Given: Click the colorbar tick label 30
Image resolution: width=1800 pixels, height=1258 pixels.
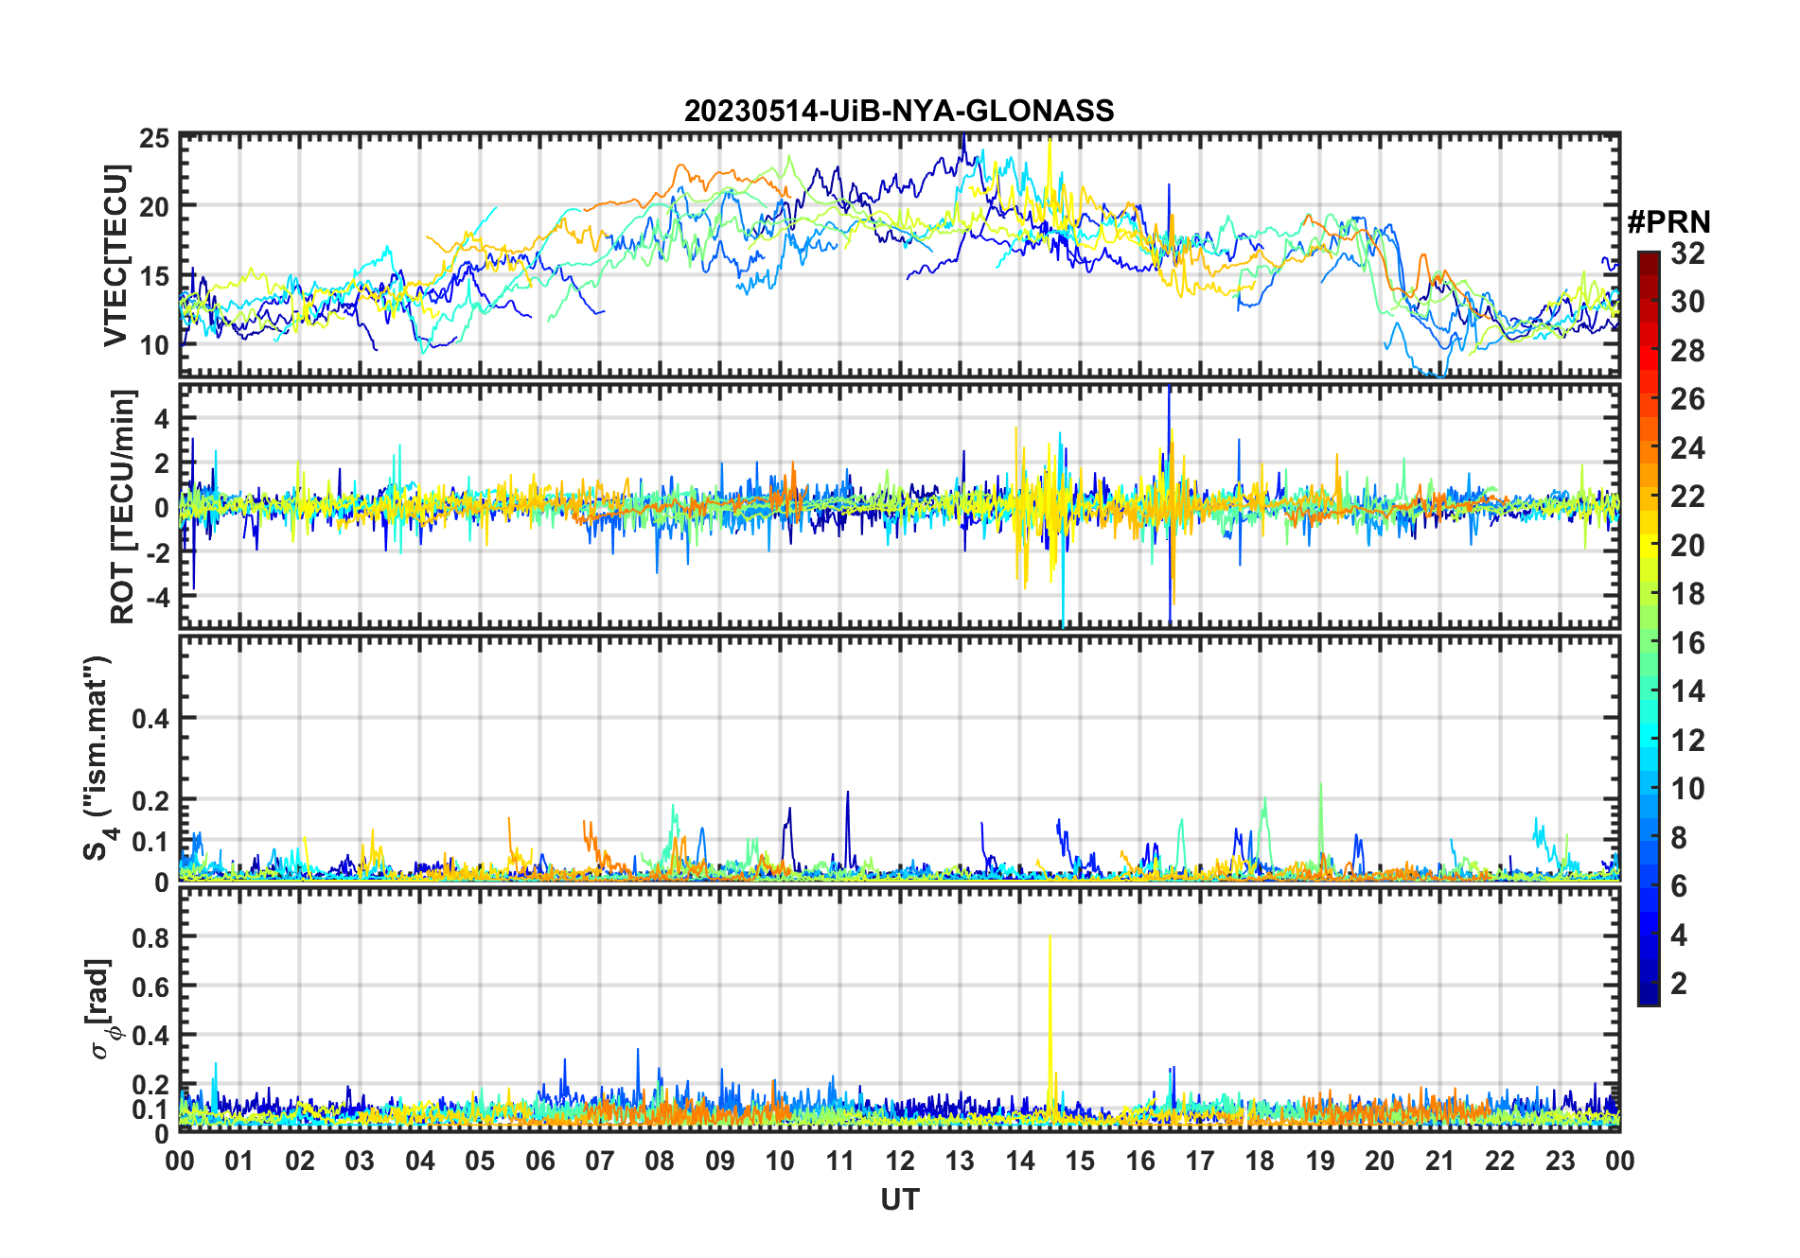Looking at the screenshot, I should pyautogui.click(x=1687, y=302).
